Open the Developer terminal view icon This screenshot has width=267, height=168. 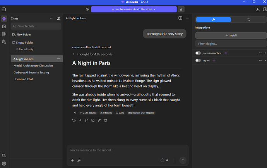[4, 26]
